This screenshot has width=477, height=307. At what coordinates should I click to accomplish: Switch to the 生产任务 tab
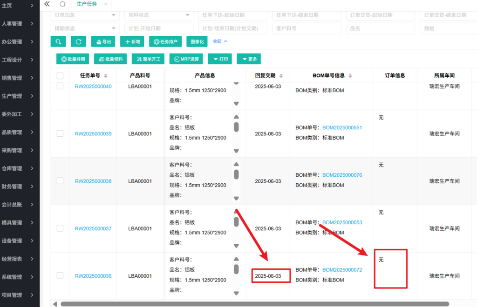point(86,4)
